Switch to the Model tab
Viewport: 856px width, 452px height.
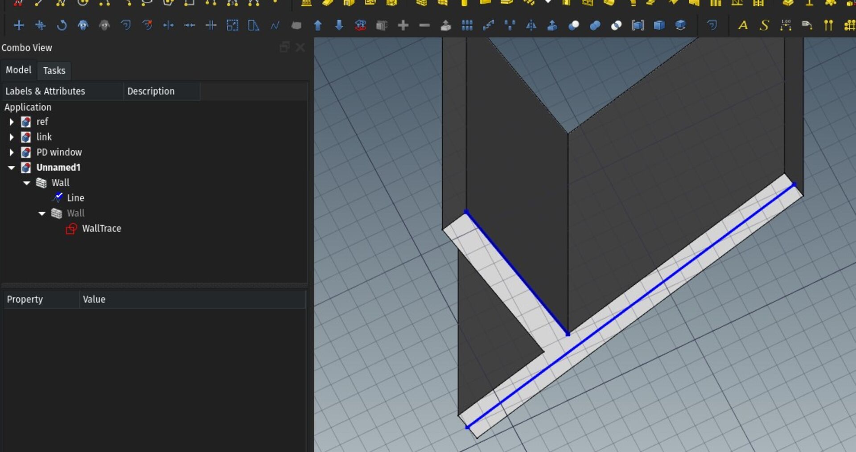point(18,70)
